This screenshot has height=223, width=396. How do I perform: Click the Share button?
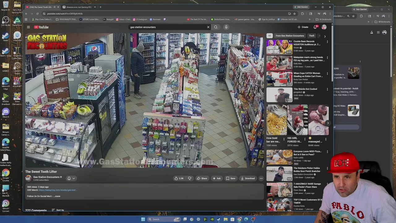(x=202, y=178)
